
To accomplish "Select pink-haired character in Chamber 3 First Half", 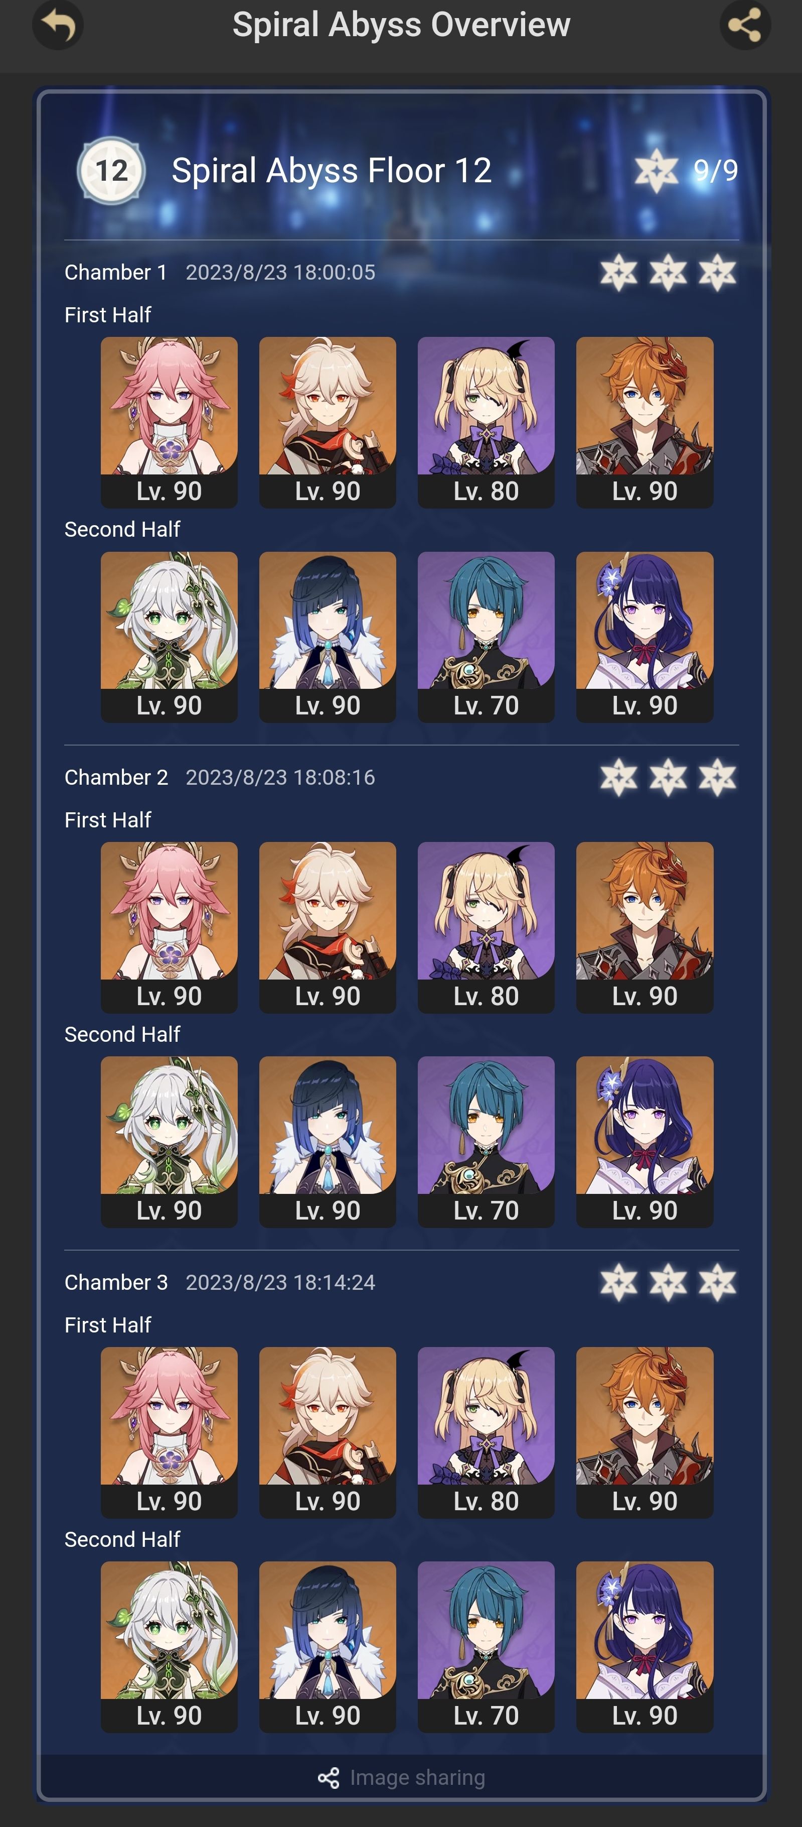I will (170, 1433).
